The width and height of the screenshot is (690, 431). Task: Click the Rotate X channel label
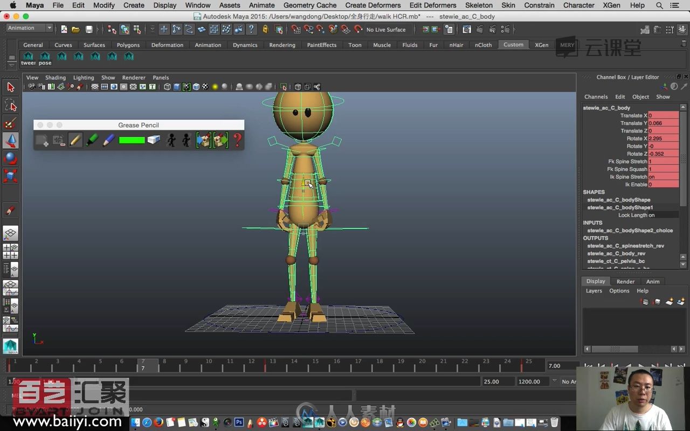637,138
